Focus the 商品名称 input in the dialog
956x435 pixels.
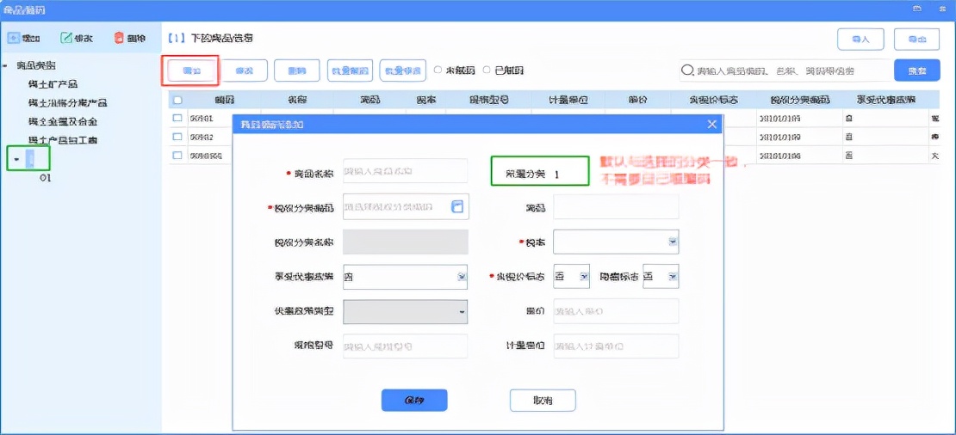click(406, 171)
